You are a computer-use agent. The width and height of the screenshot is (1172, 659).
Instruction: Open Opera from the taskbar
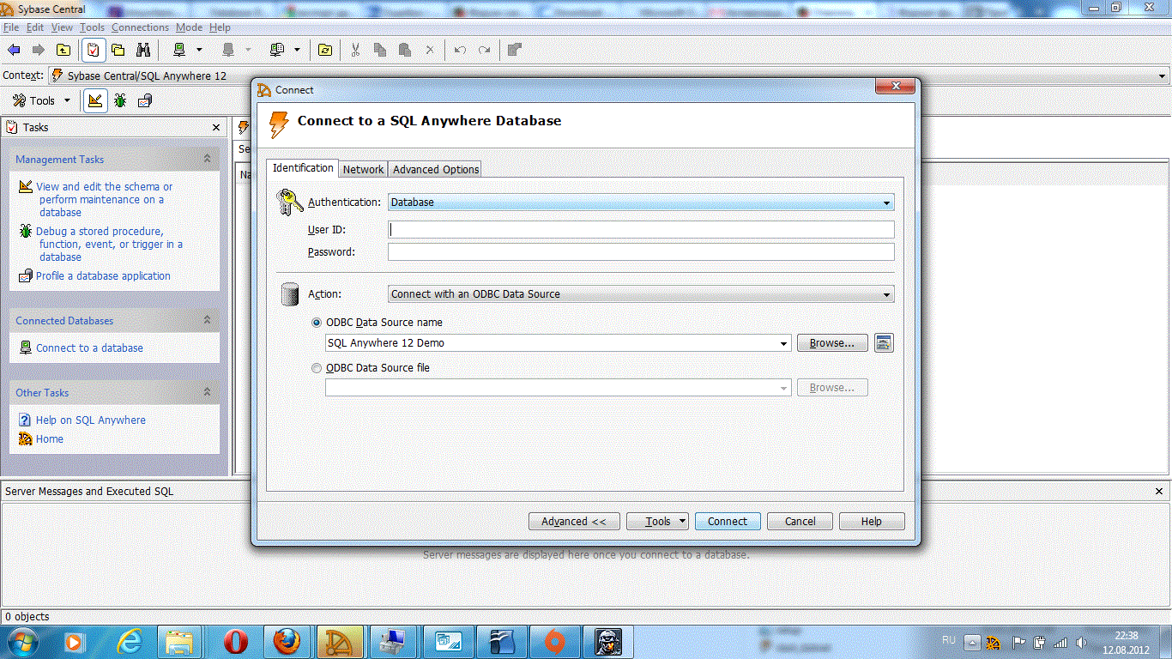pyautogui.click(x=235, y=641)
